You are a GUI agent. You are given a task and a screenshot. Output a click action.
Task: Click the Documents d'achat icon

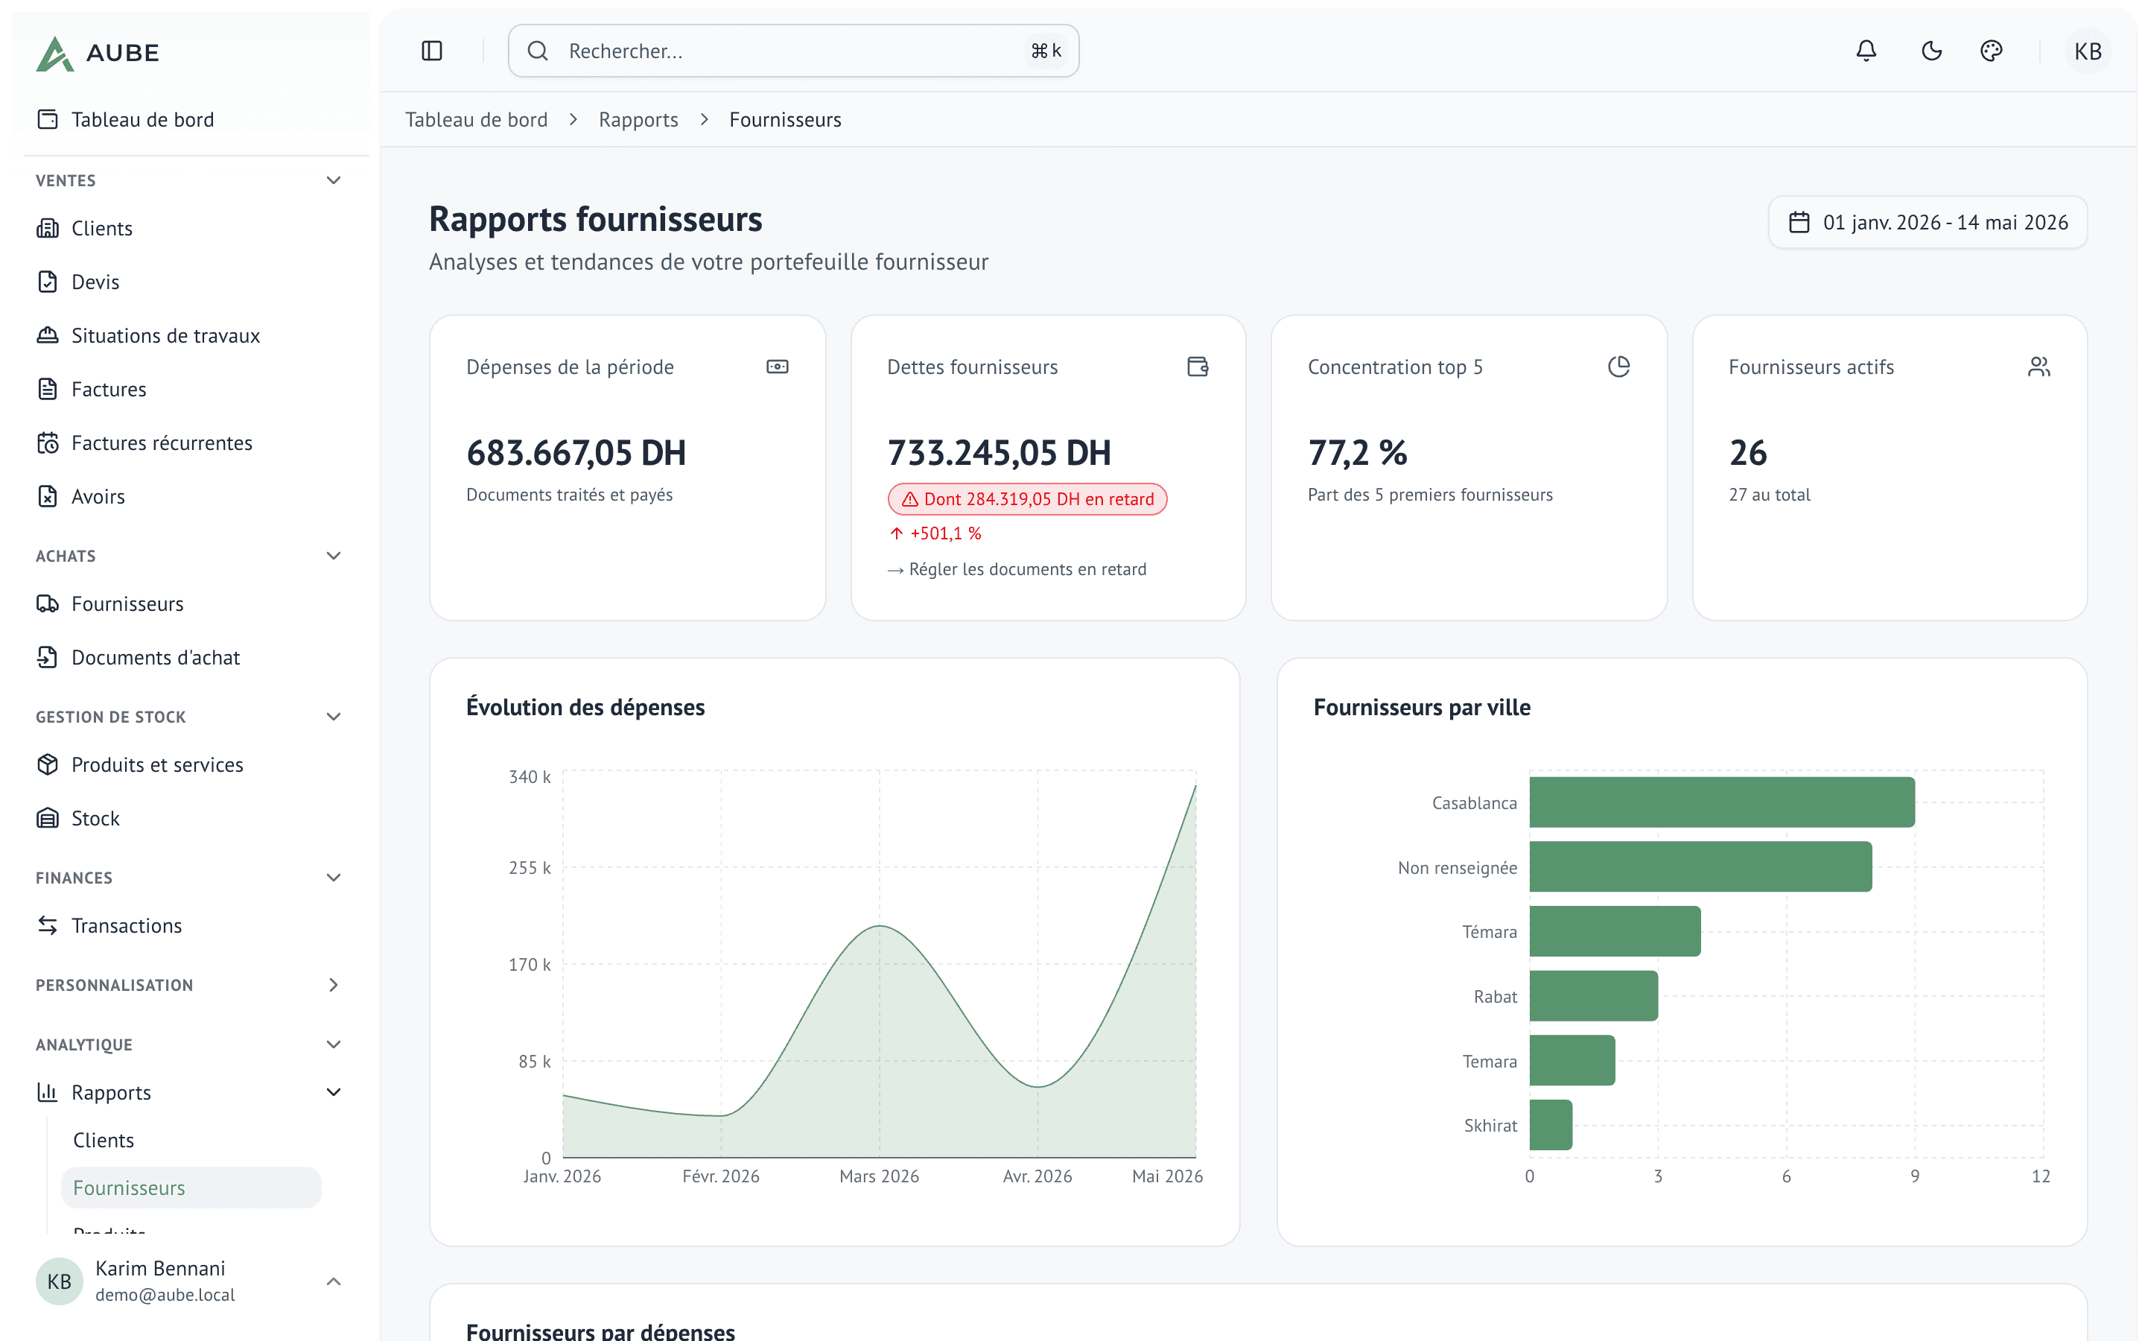(x=48, y=657)
